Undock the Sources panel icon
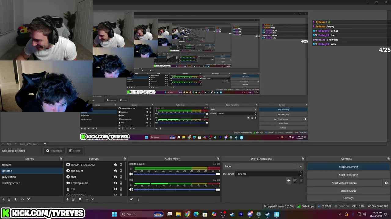 point(125,158)
